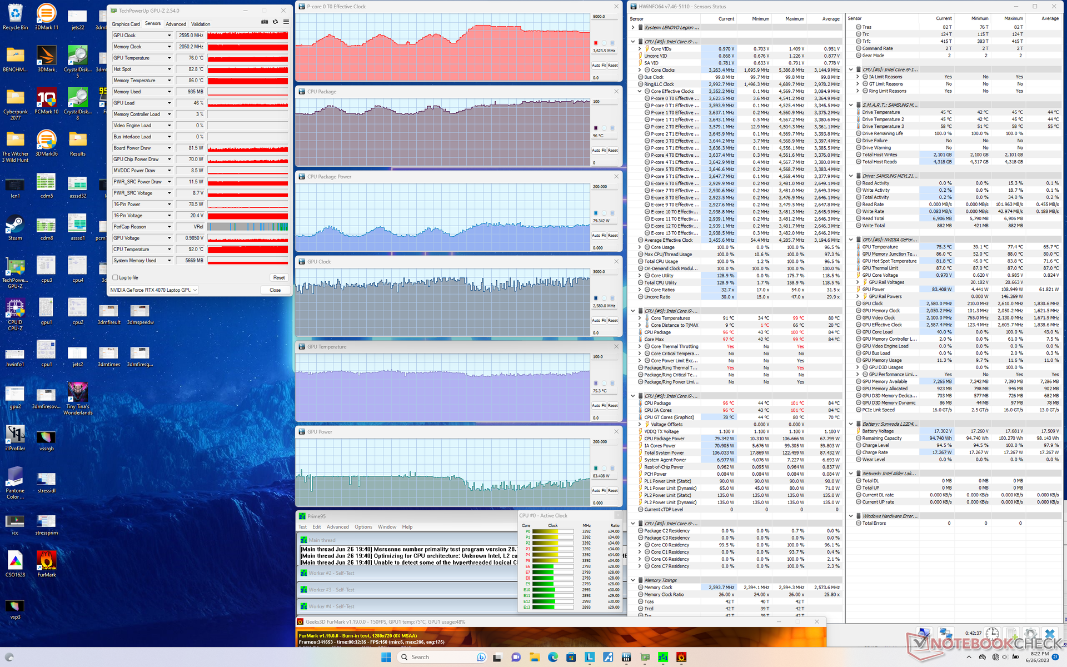Click the GPU-Z refresh icon
The image size is (1067, 667).
click(275, 22)
